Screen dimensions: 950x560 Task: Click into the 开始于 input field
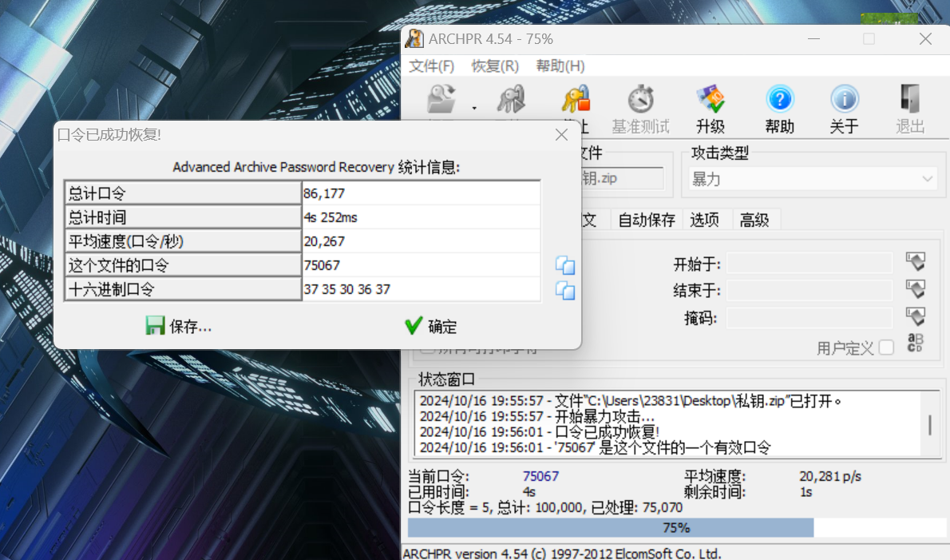pos(809,264)
